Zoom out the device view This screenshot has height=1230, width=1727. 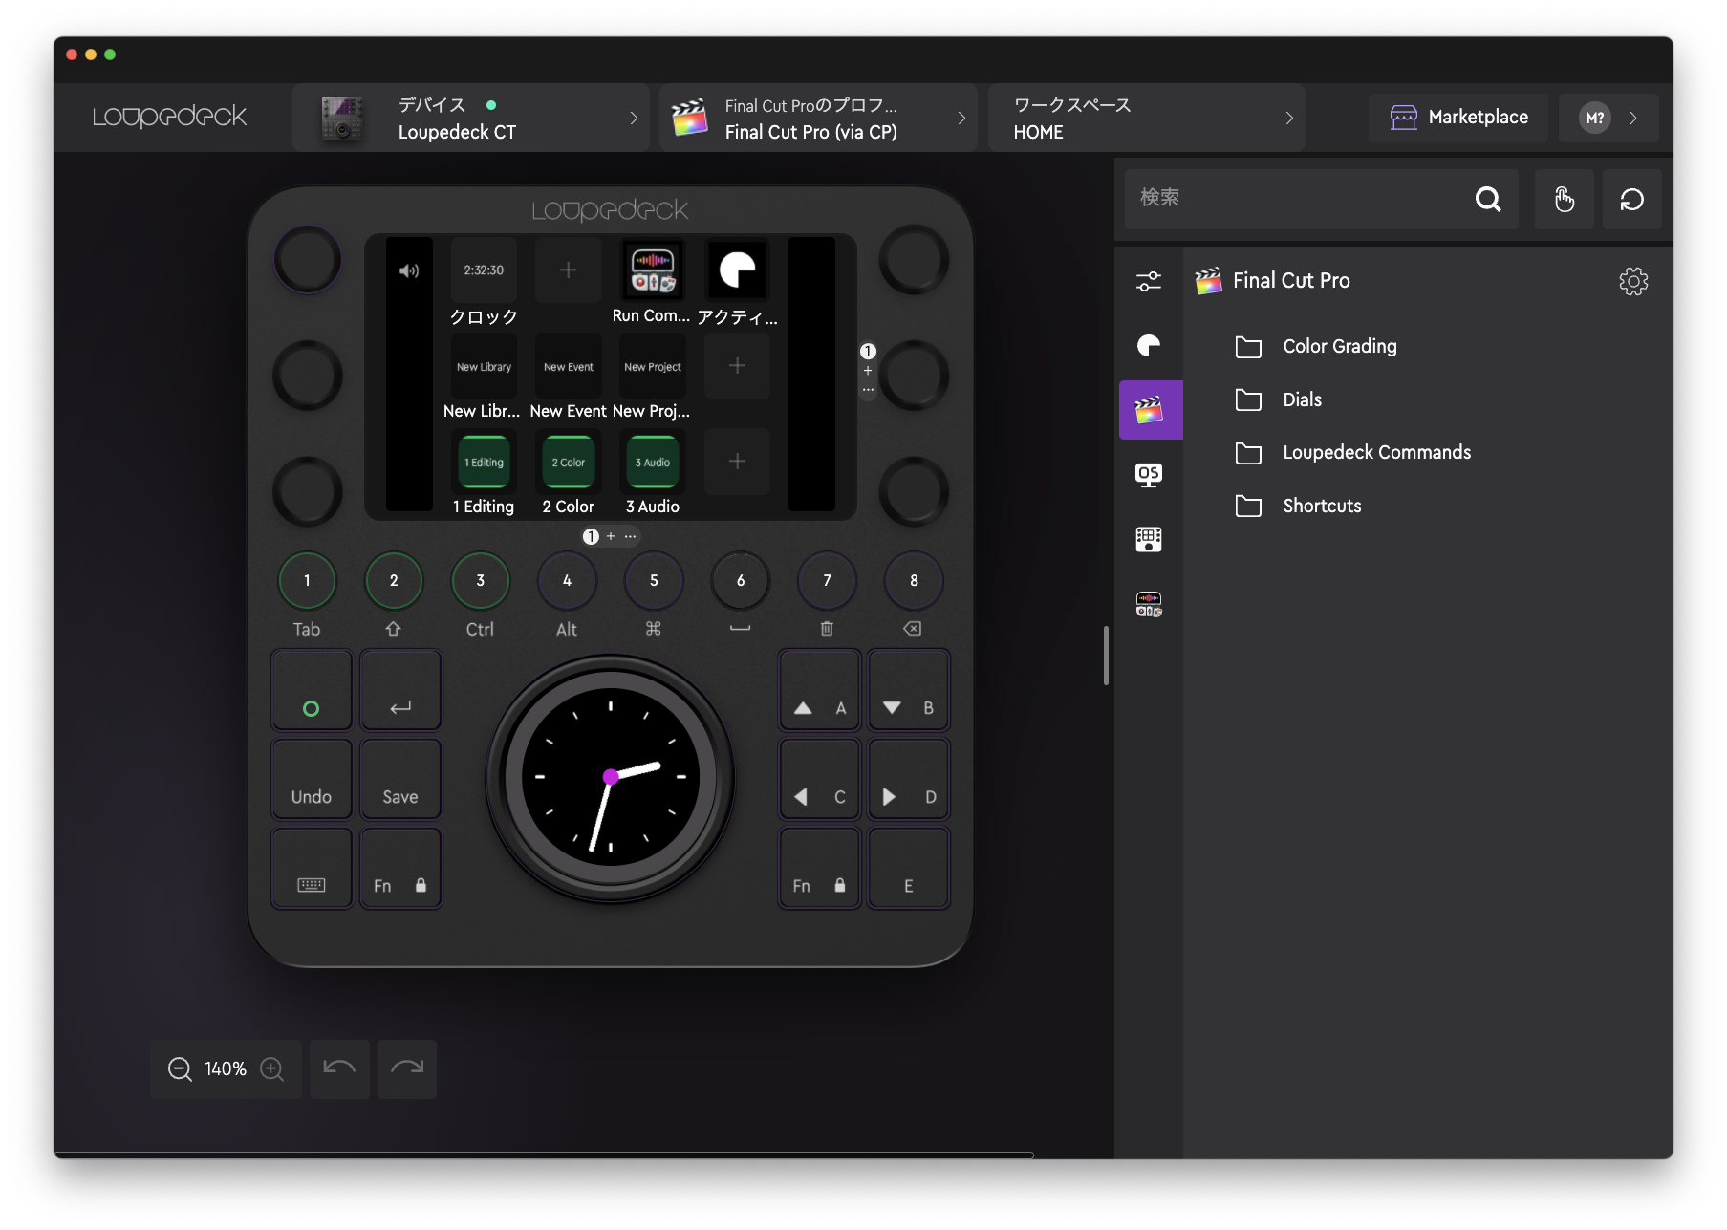point(180,1068)
